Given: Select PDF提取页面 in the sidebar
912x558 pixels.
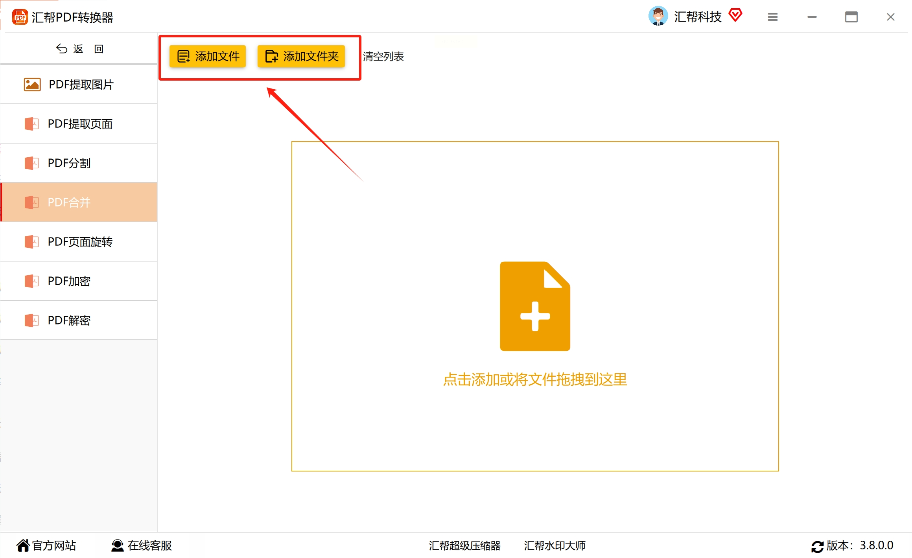Looking at the screenshot, I should click(80, 124).
